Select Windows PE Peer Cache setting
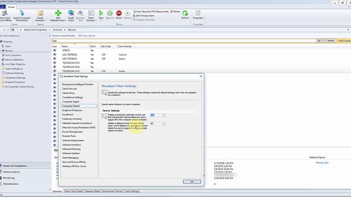351x197 pixels. pyautogui.click(x=74, y=166)
